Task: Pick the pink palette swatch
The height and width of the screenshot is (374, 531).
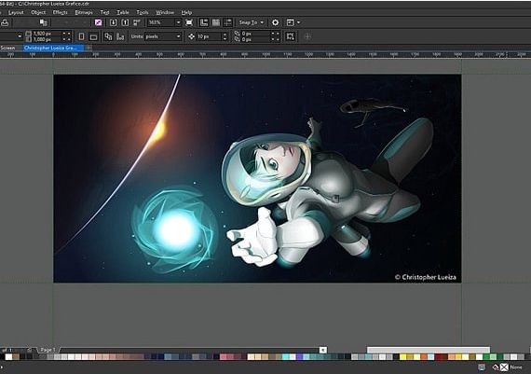Action: pos(224,356)
